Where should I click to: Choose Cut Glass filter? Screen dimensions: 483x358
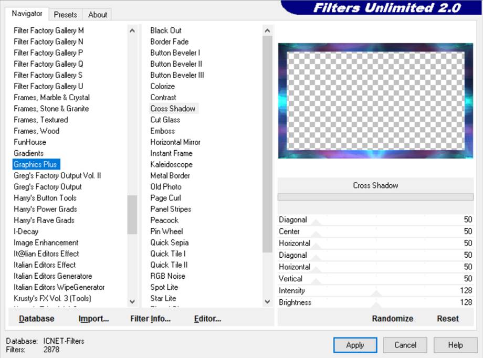[x=165, y=120]
